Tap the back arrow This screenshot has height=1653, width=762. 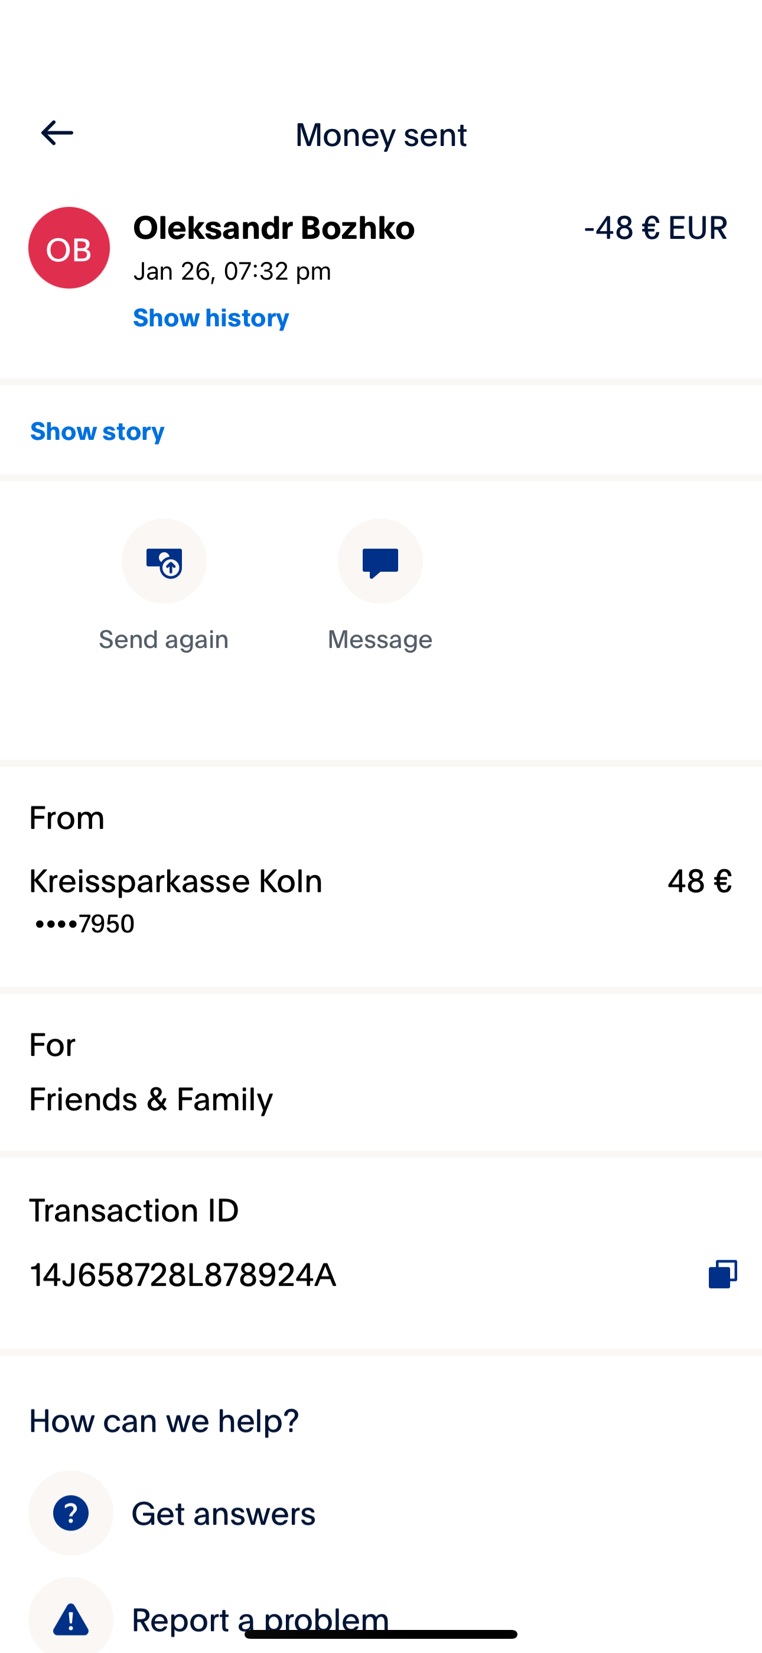(57, 133)
